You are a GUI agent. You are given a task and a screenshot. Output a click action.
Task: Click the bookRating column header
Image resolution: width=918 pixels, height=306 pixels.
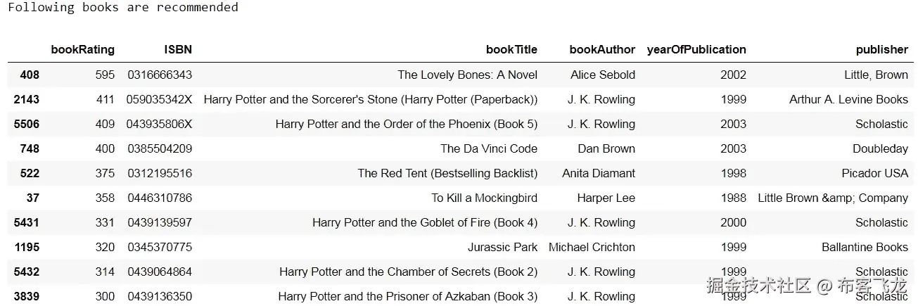tap(82, 49)
